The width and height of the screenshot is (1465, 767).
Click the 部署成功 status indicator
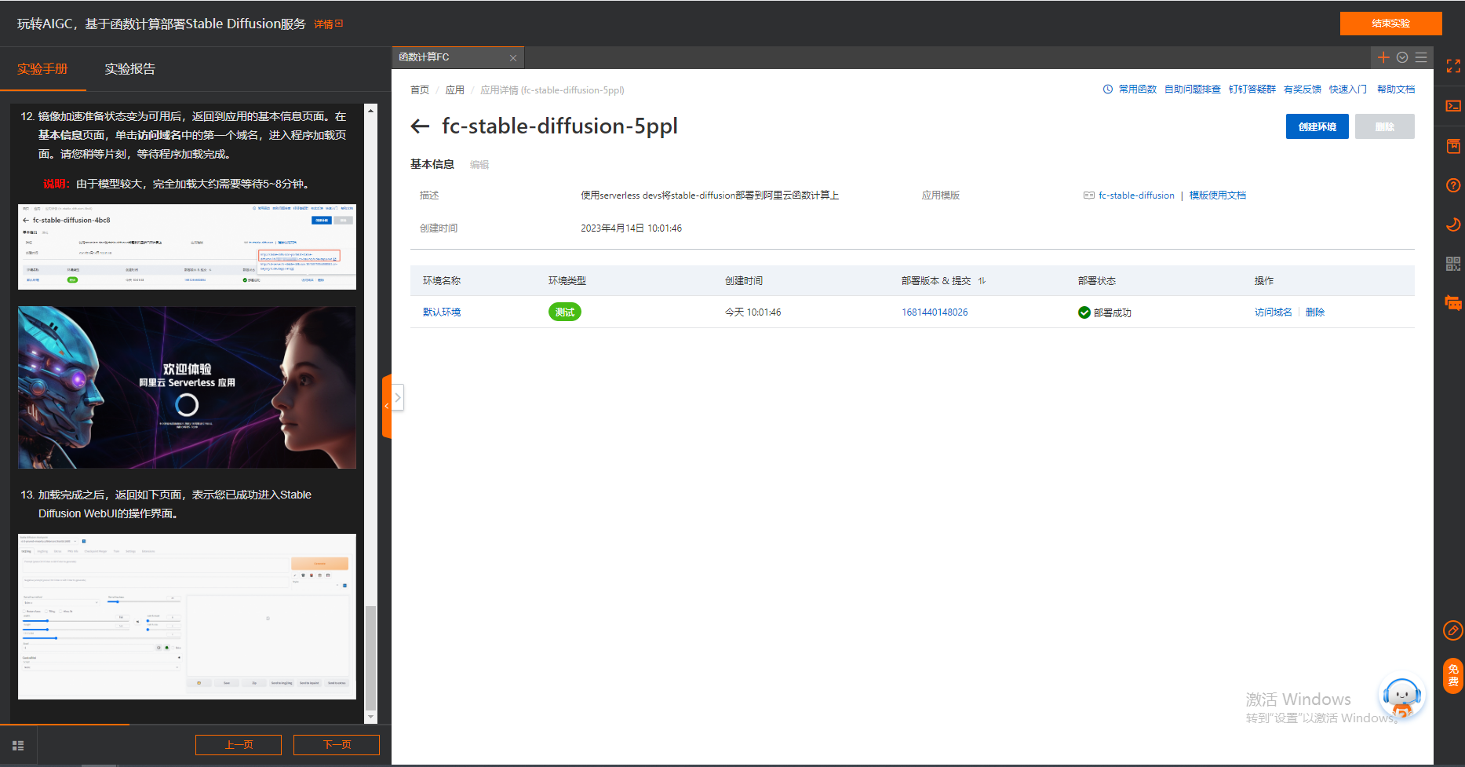click(x=1105, y=312)
